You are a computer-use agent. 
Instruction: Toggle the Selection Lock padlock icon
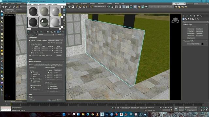point(115,108)
